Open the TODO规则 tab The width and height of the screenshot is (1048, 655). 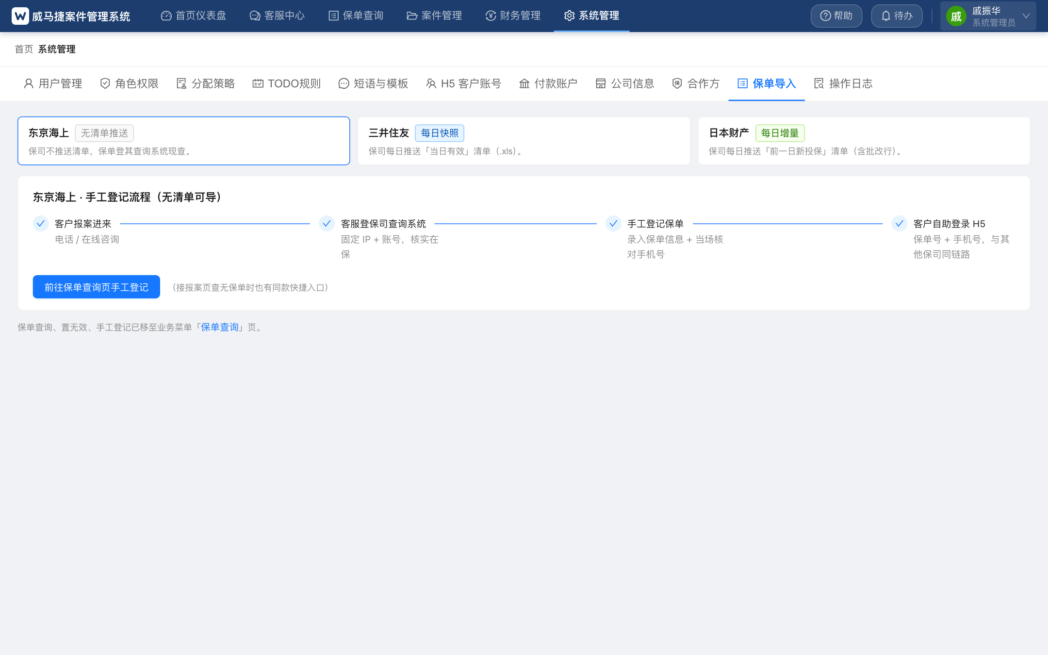[287, 83]
